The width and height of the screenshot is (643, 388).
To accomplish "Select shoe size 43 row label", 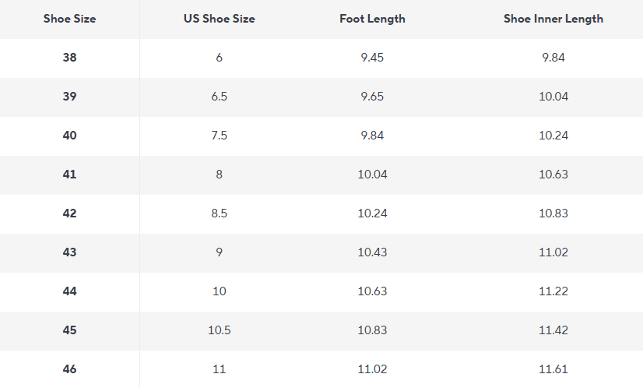I will point(70,252).
